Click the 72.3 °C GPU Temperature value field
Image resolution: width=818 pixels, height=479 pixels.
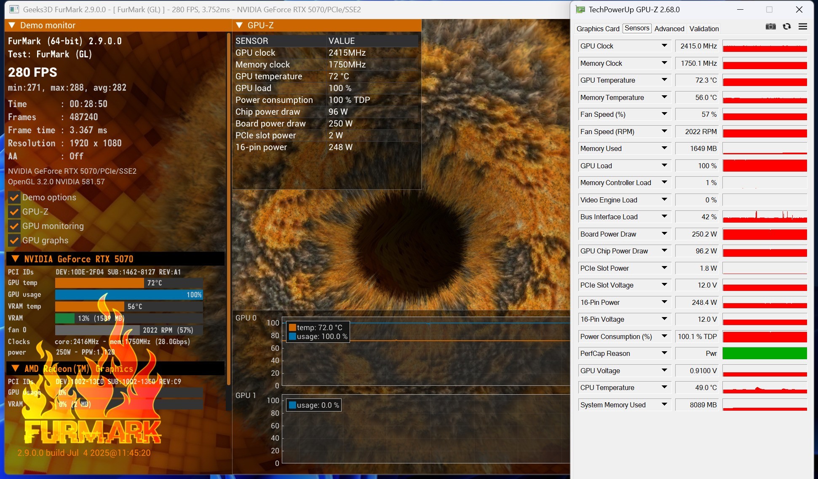coord(697,80)
